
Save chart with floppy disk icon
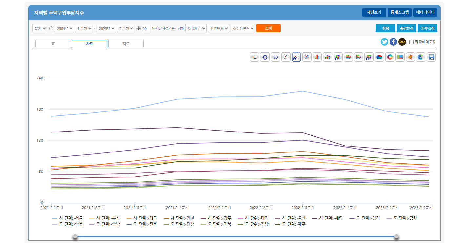pyautogui.click(x=431, y=57)
